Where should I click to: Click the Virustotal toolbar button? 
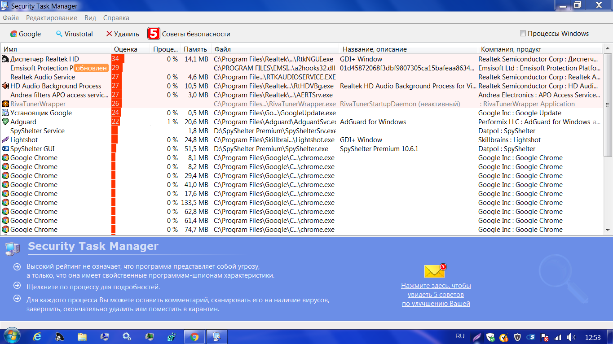75,34
